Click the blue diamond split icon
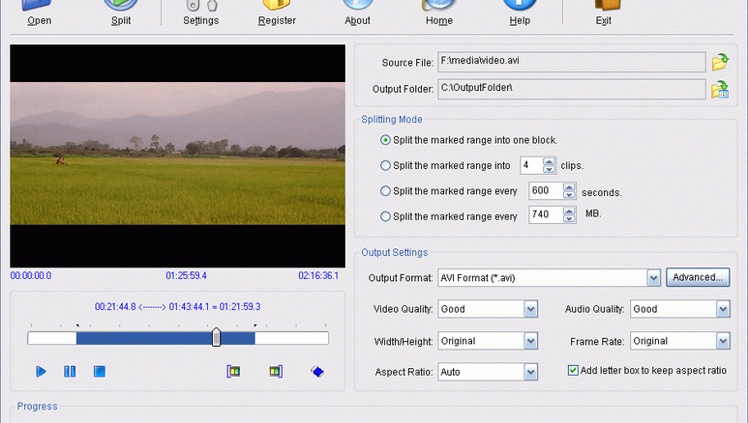 click(x=316, y=371)
